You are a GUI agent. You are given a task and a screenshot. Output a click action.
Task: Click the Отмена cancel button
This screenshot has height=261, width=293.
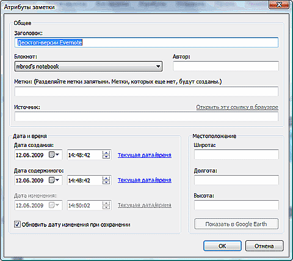[264, 246]
